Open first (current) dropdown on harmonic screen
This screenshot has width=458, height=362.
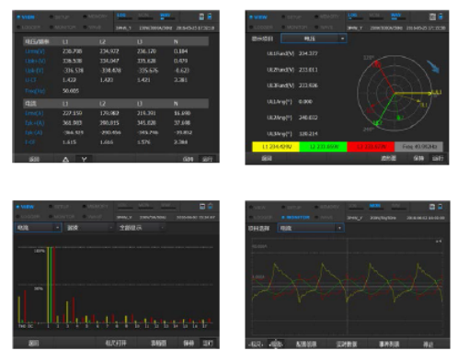click(38, 228)
